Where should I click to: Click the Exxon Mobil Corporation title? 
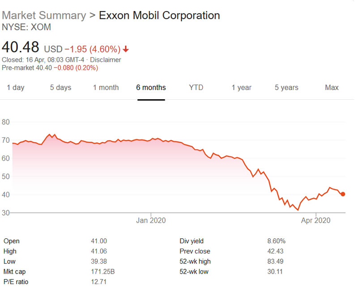click(x=159, y=15)
